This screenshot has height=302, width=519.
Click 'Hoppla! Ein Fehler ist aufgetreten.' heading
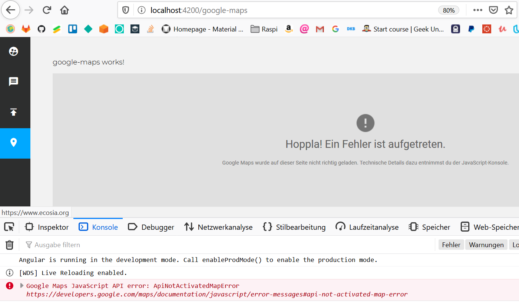coord(365,144)
